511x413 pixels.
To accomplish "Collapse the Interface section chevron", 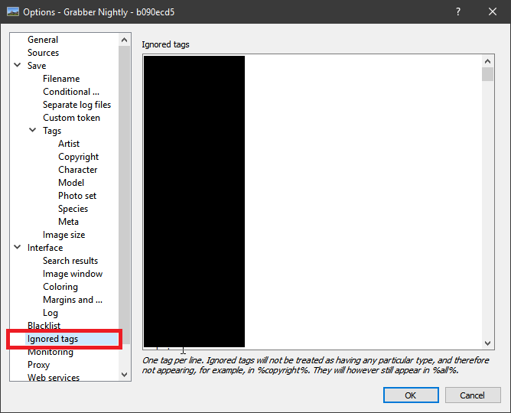I will point(18,247).
